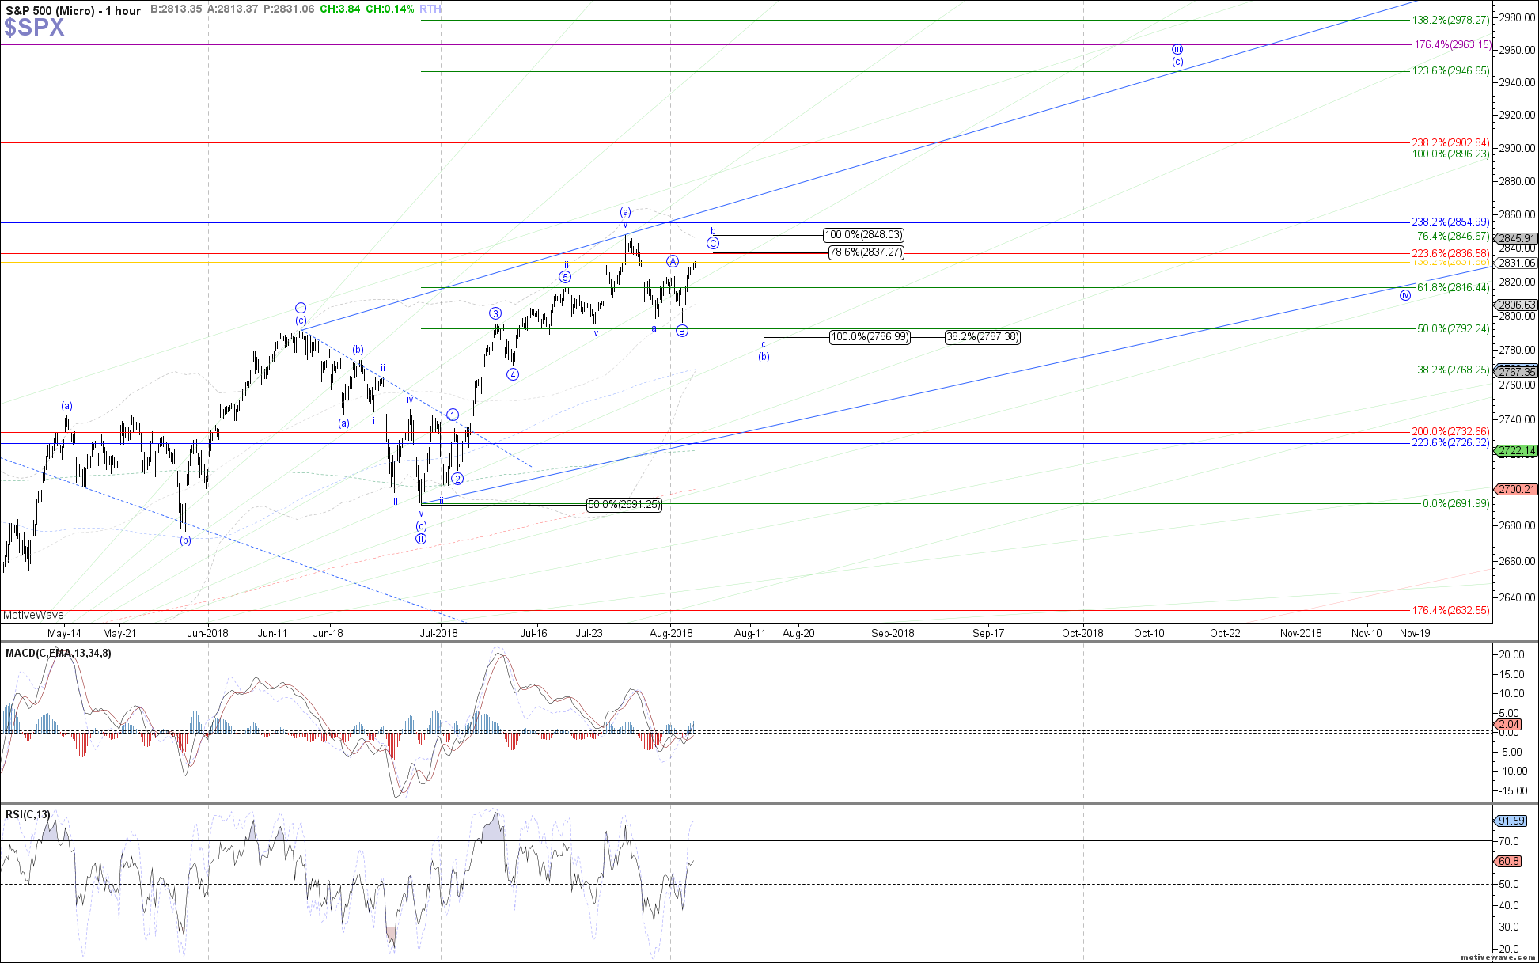The width and height of the screenshot is (1539, 963).
Task: Select the circled B wave label
Action: point(682,331)
